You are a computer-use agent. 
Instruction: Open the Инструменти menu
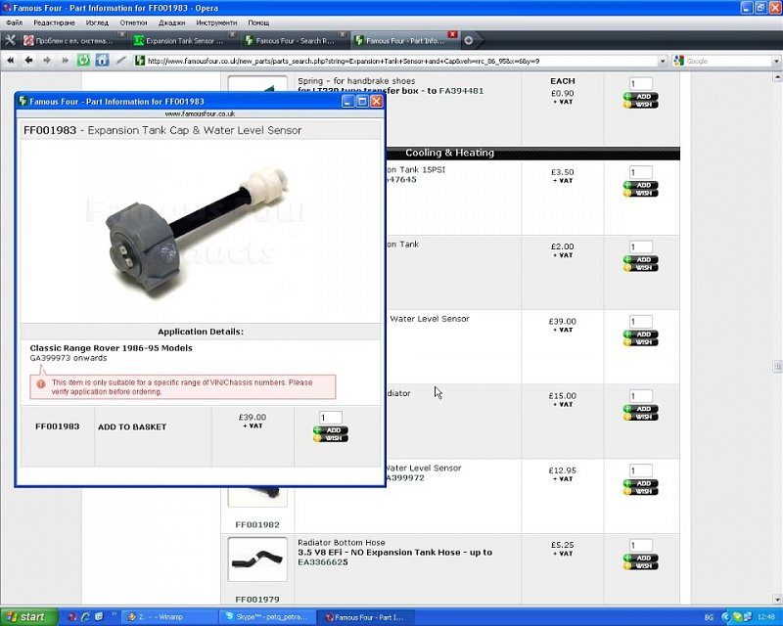click(x=216, y=22)
